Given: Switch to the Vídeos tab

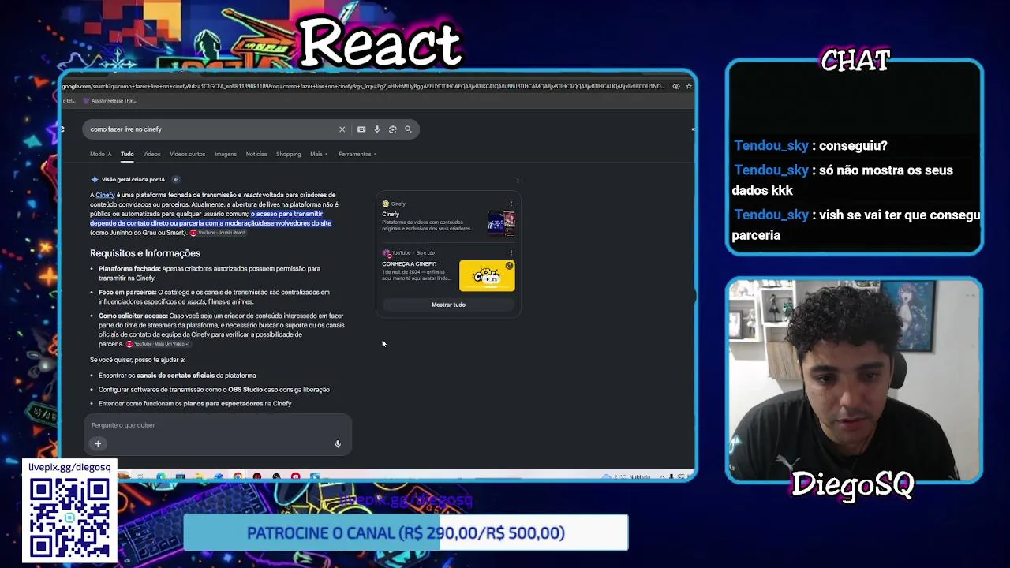Looking at the screenshot, I should [x=151, y=154].
